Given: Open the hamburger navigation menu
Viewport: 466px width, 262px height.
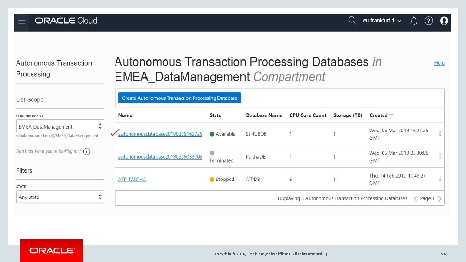Looking at the screenshot, I should (22, 21).
